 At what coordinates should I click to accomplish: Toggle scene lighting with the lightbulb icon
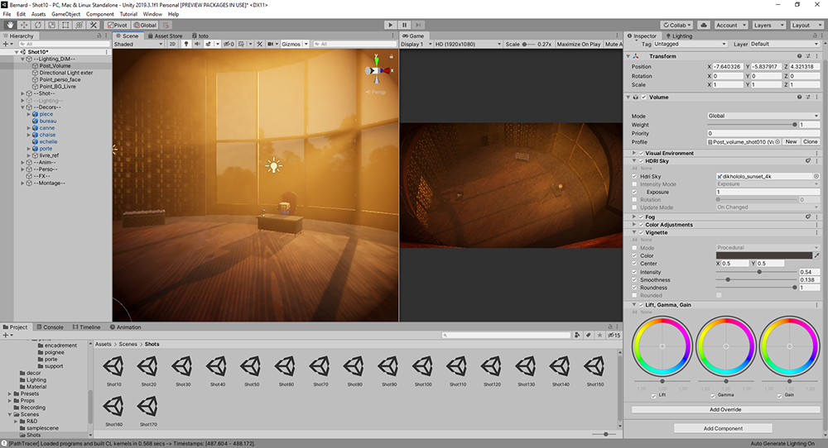click(185, 44)
